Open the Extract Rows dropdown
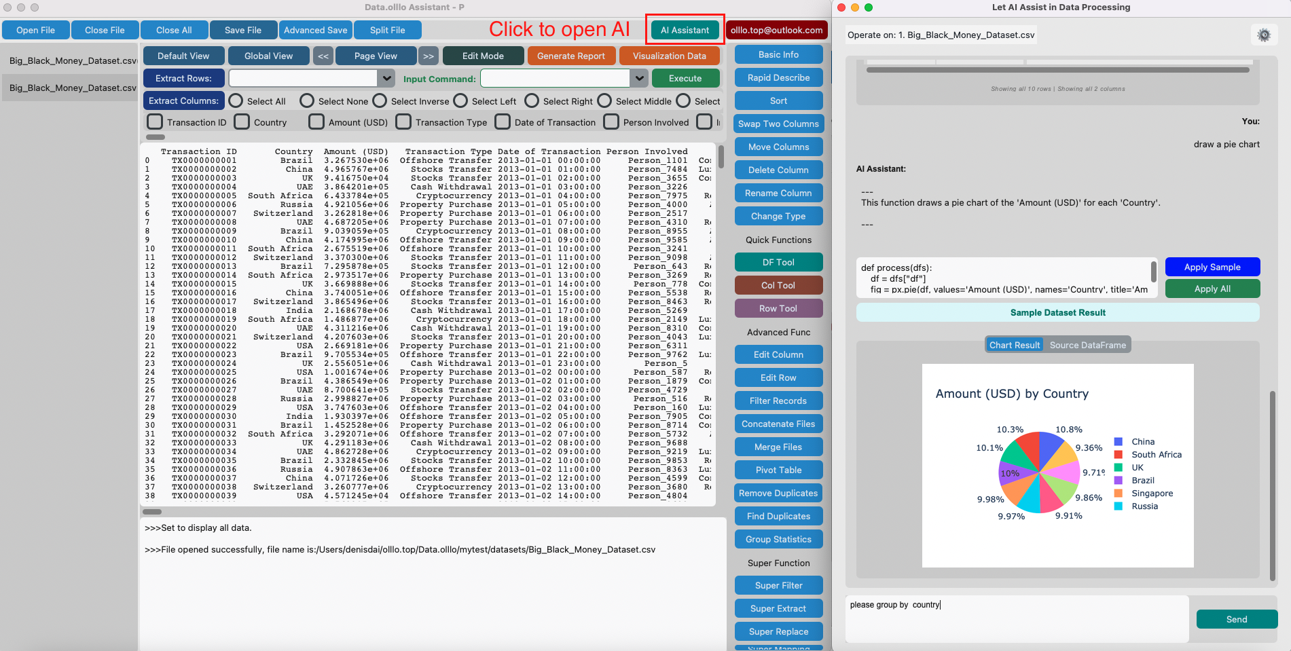This screenshot has height=651, width=1291. [x=386, y=78]
